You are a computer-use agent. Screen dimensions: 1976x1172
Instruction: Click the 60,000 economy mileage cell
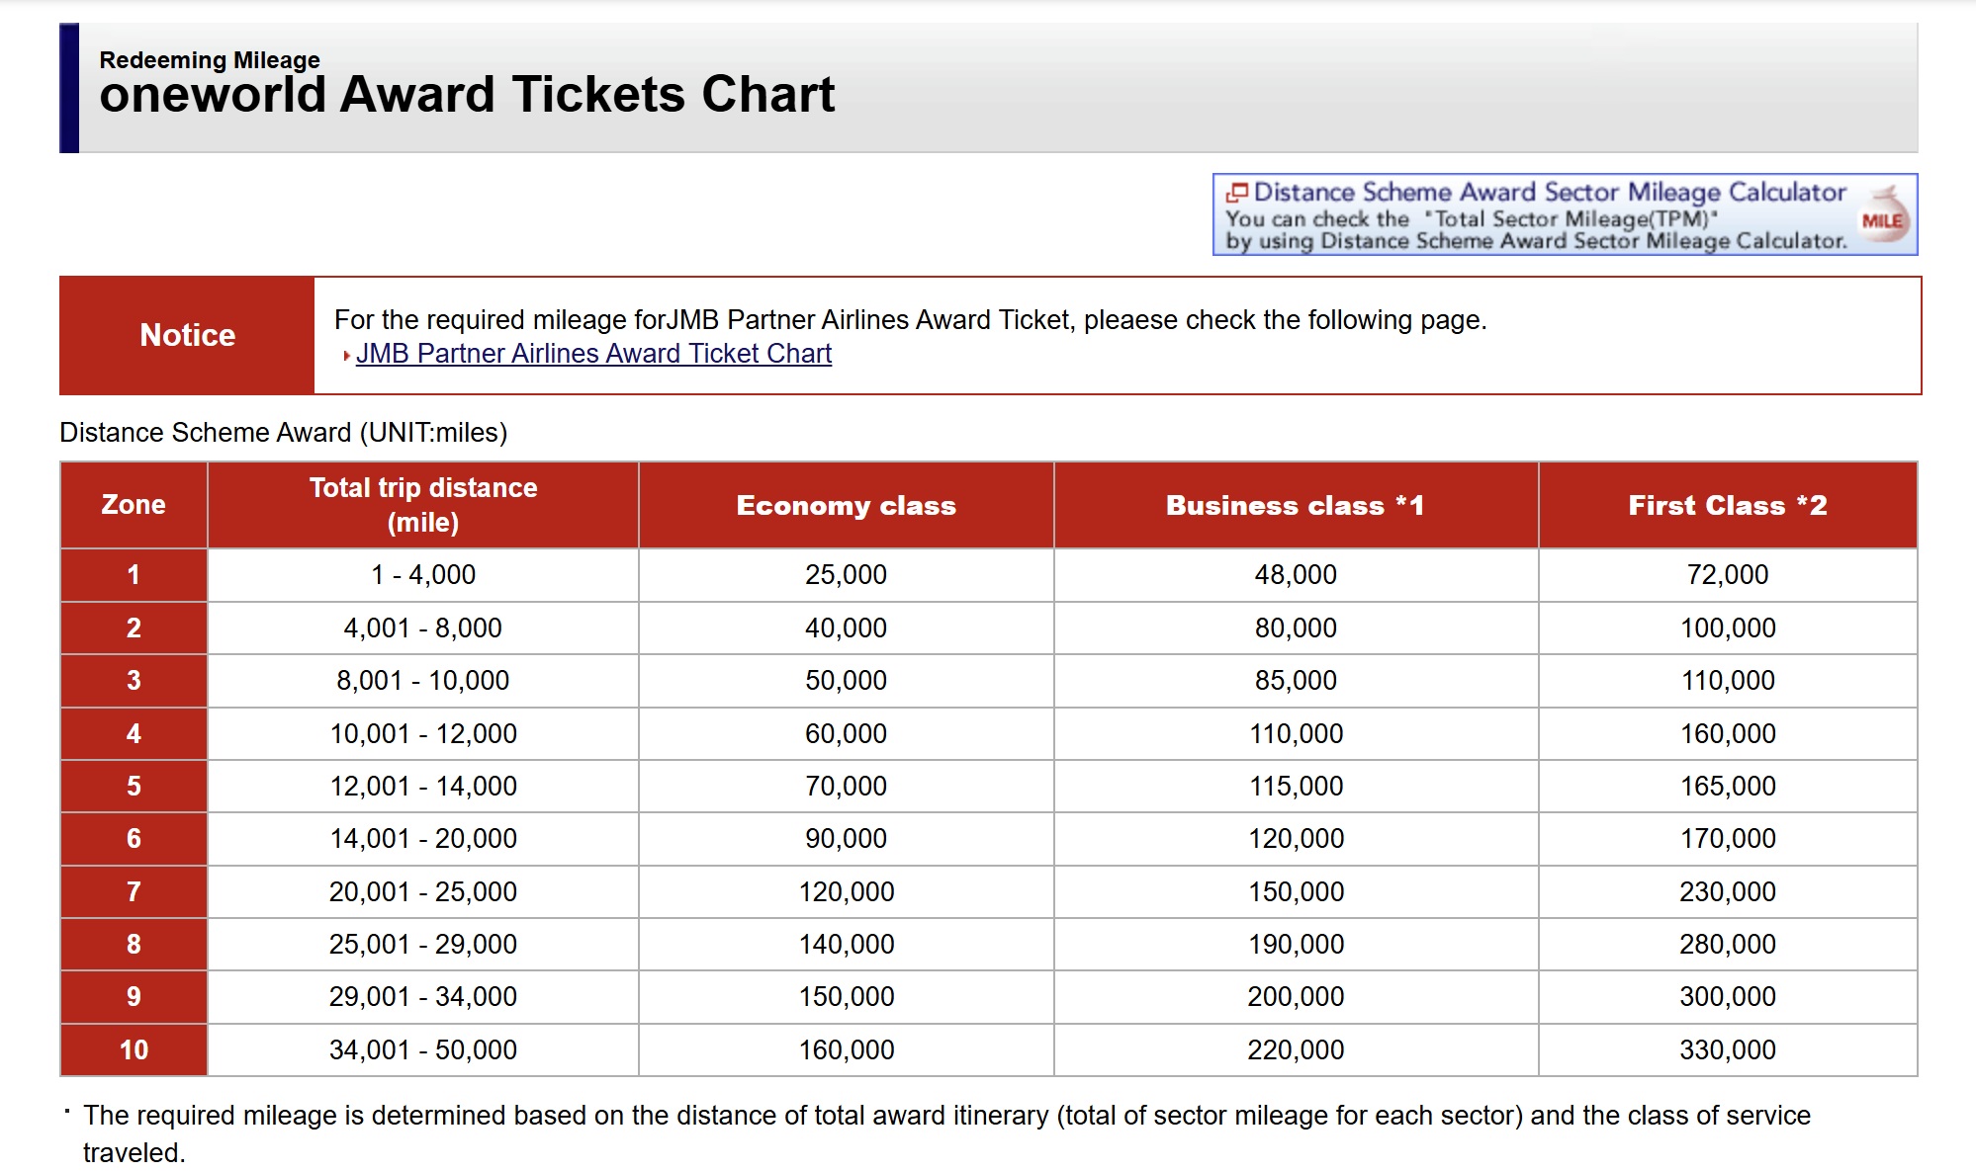[847, 733]
